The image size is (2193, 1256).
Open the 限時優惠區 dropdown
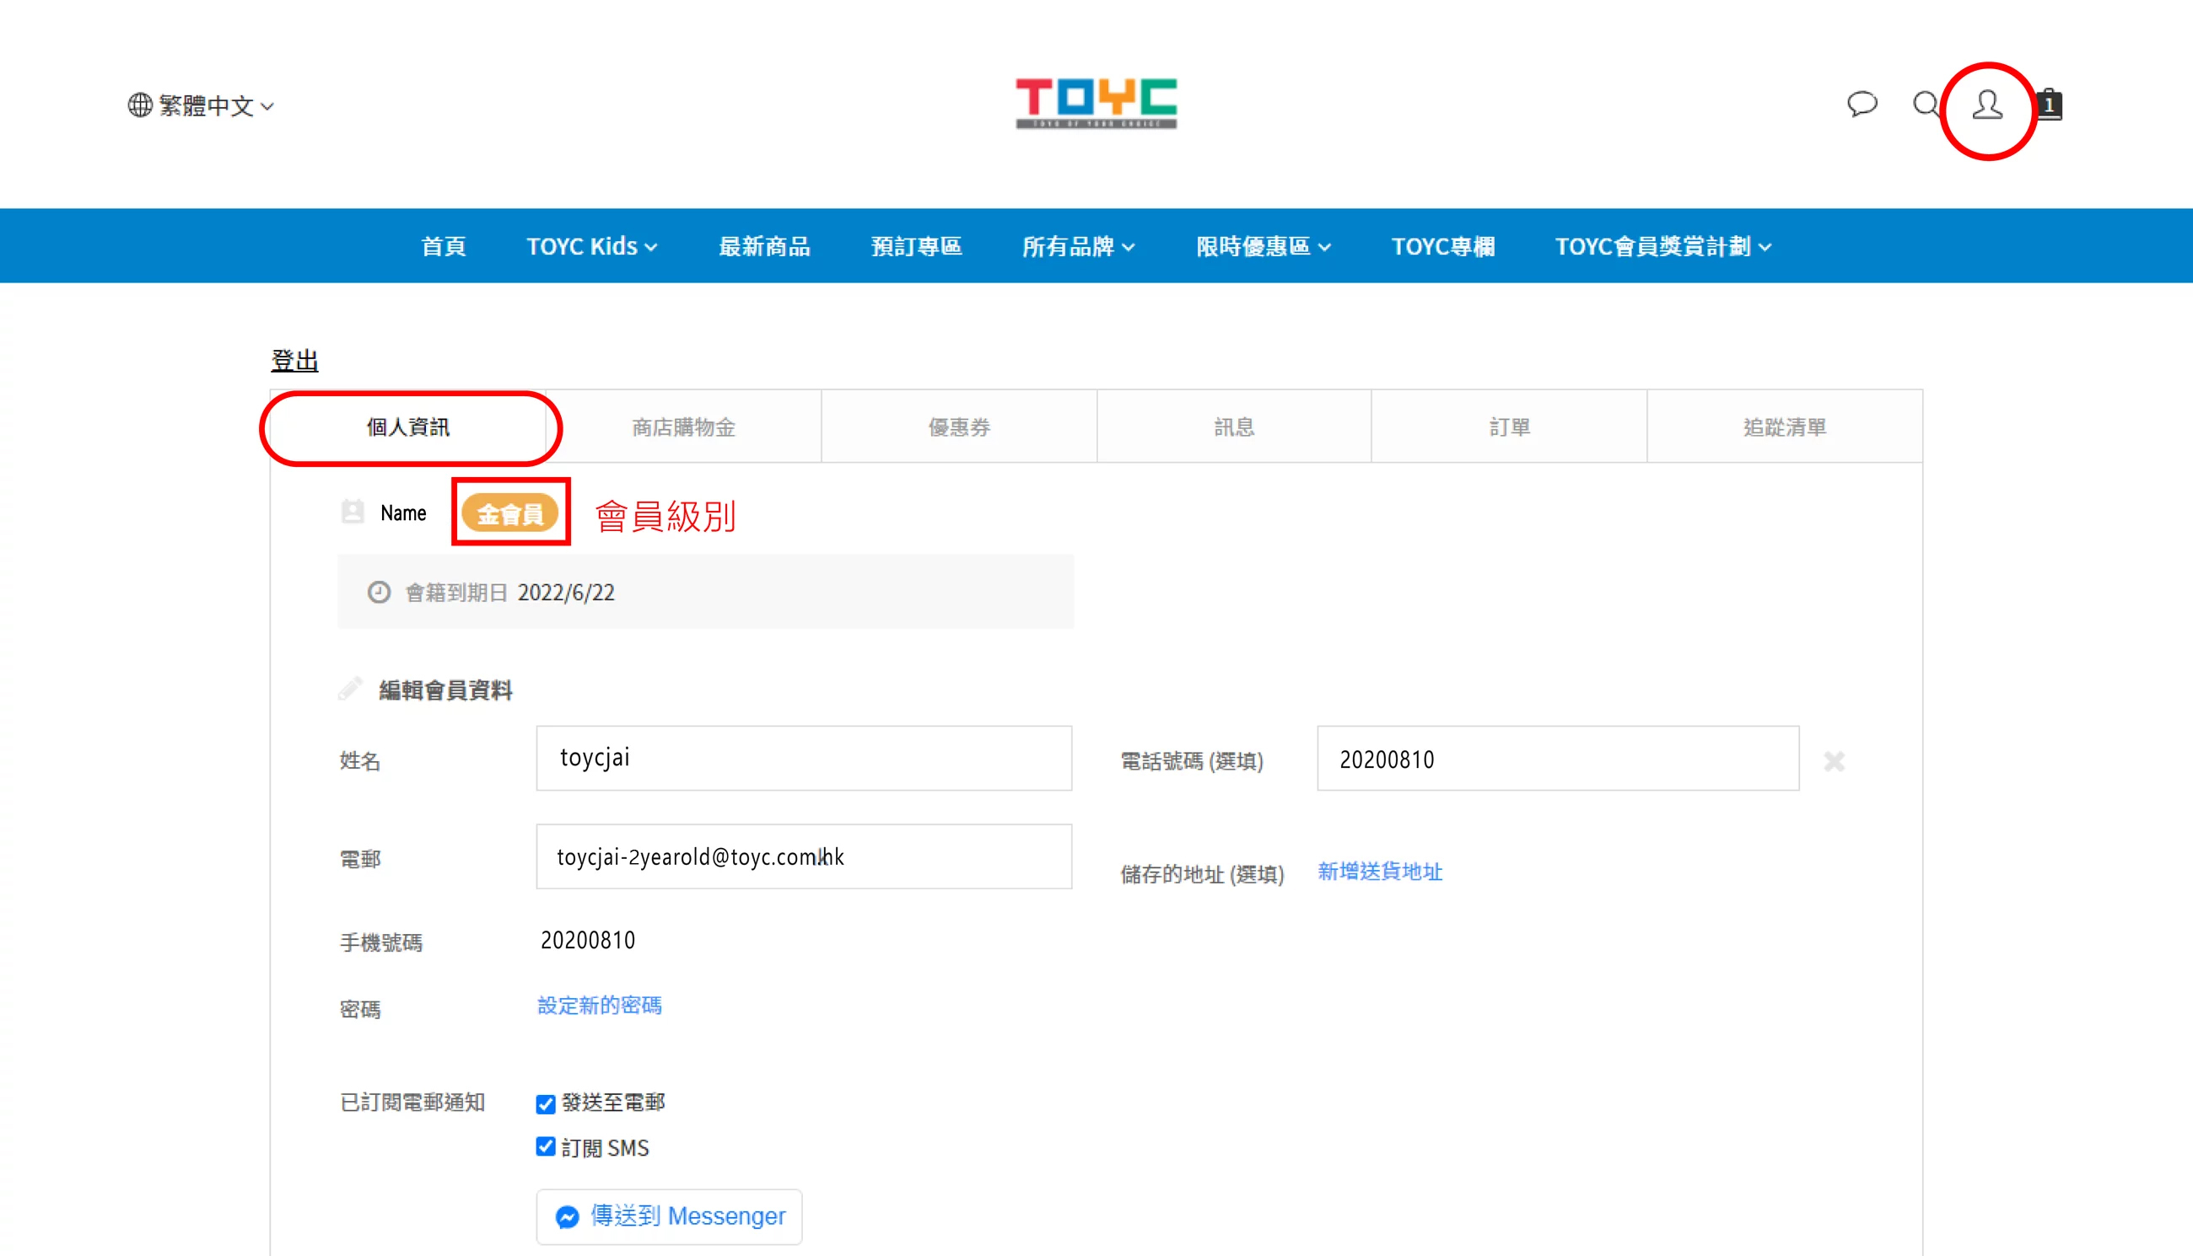pyautogui.click(x=1263, y=247)
